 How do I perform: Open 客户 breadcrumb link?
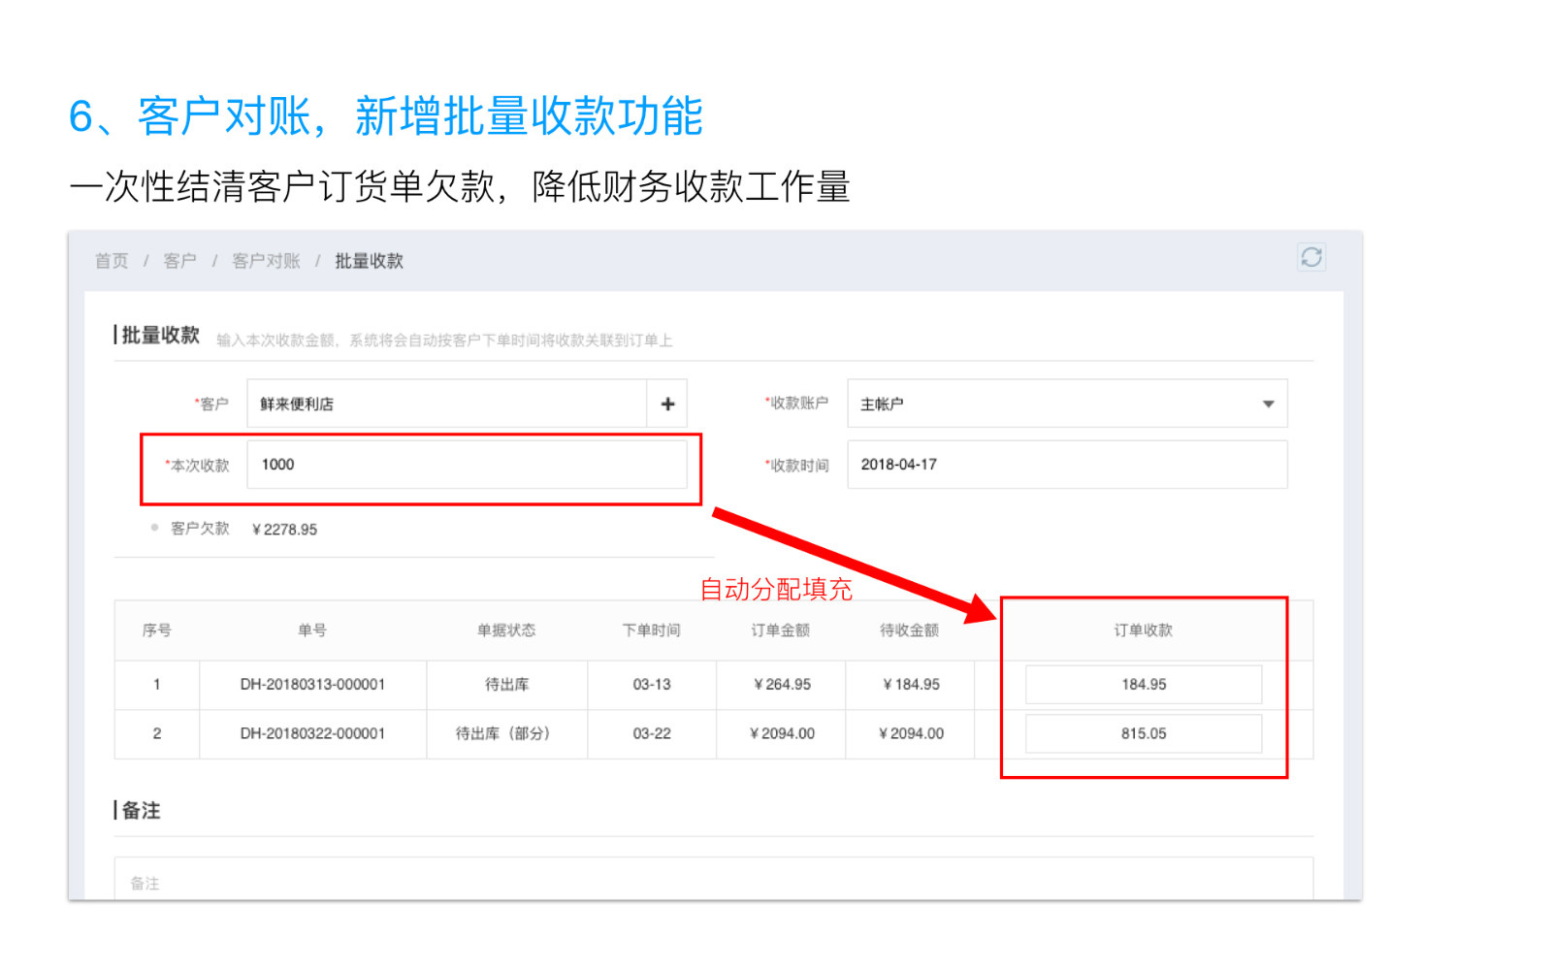point(179,261)
